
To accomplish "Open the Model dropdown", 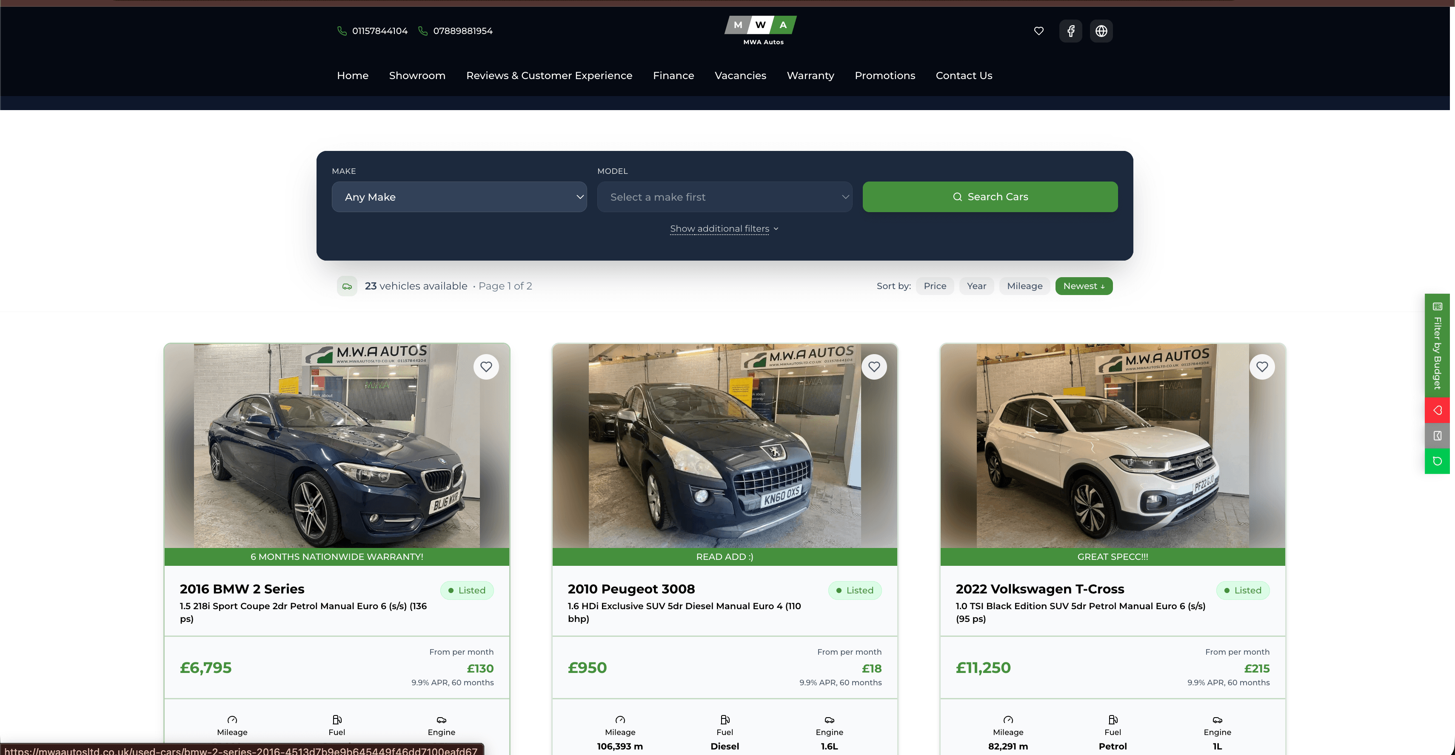I will (x=725, y=197).
